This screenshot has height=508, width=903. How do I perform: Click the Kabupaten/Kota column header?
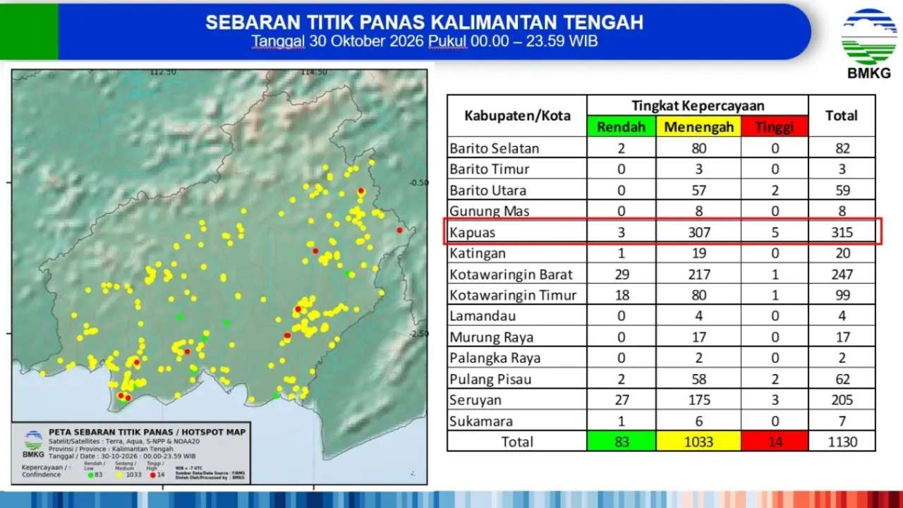(x=517, y=116)
